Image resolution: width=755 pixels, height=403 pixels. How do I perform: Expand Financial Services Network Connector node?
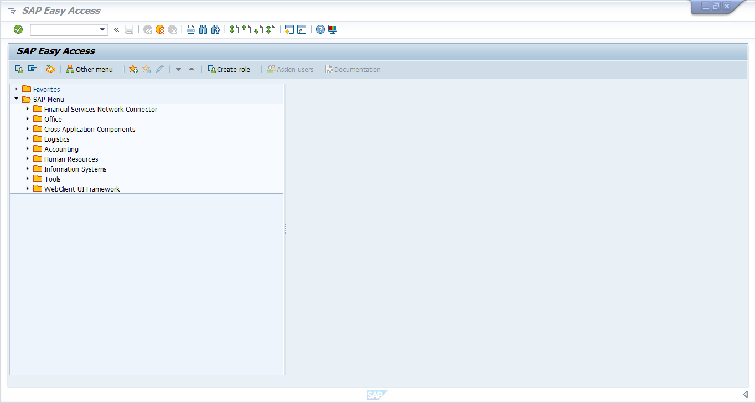(x=27, y=109)
